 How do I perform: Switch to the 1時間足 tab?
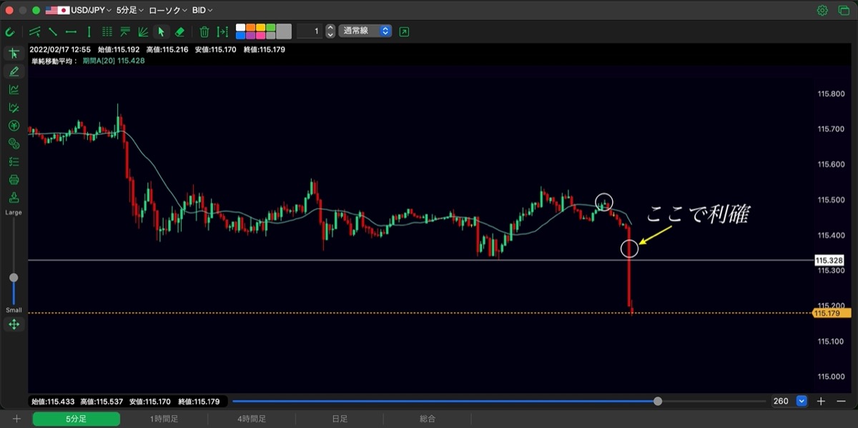164,419
